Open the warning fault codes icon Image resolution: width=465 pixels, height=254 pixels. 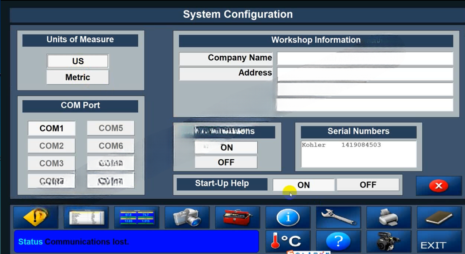tap(36, 217)
